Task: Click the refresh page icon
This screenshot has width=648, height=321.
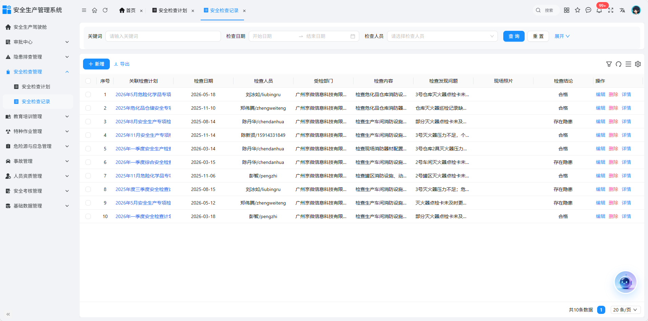Action: pos(105,10)
